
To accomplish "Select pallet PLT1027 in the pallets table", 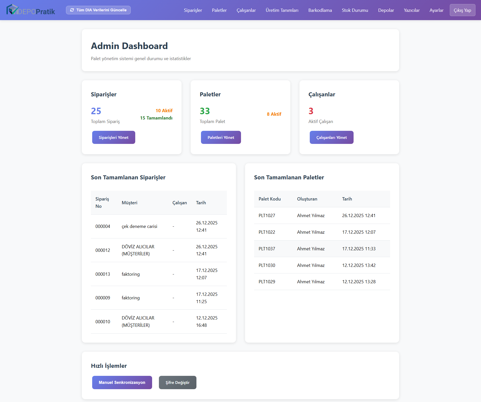I will pos(267,215).
